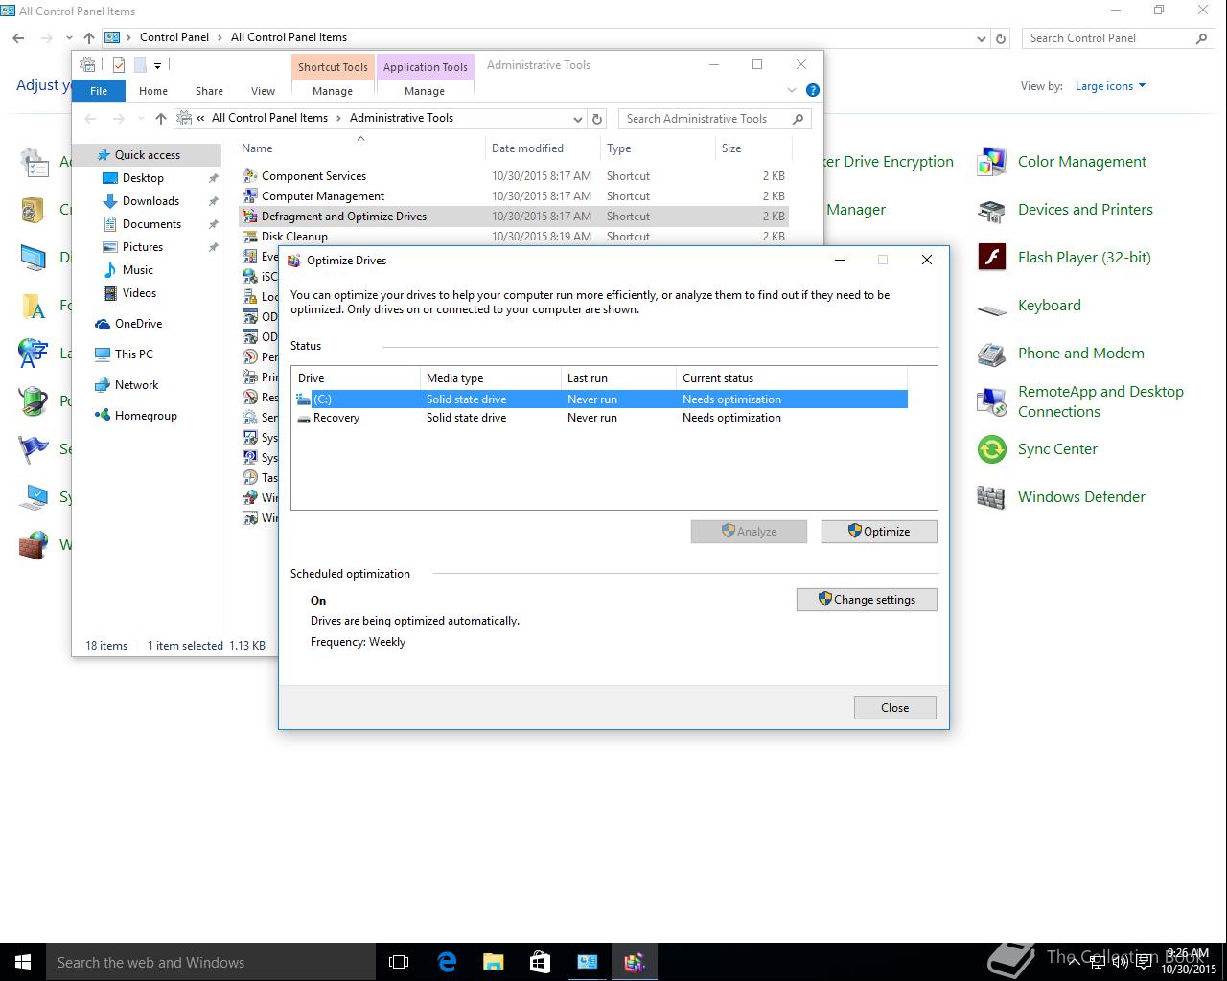Open Videos folder in sidebar
Viewport: 1227px width, 981px height.
tap(139, 293)
